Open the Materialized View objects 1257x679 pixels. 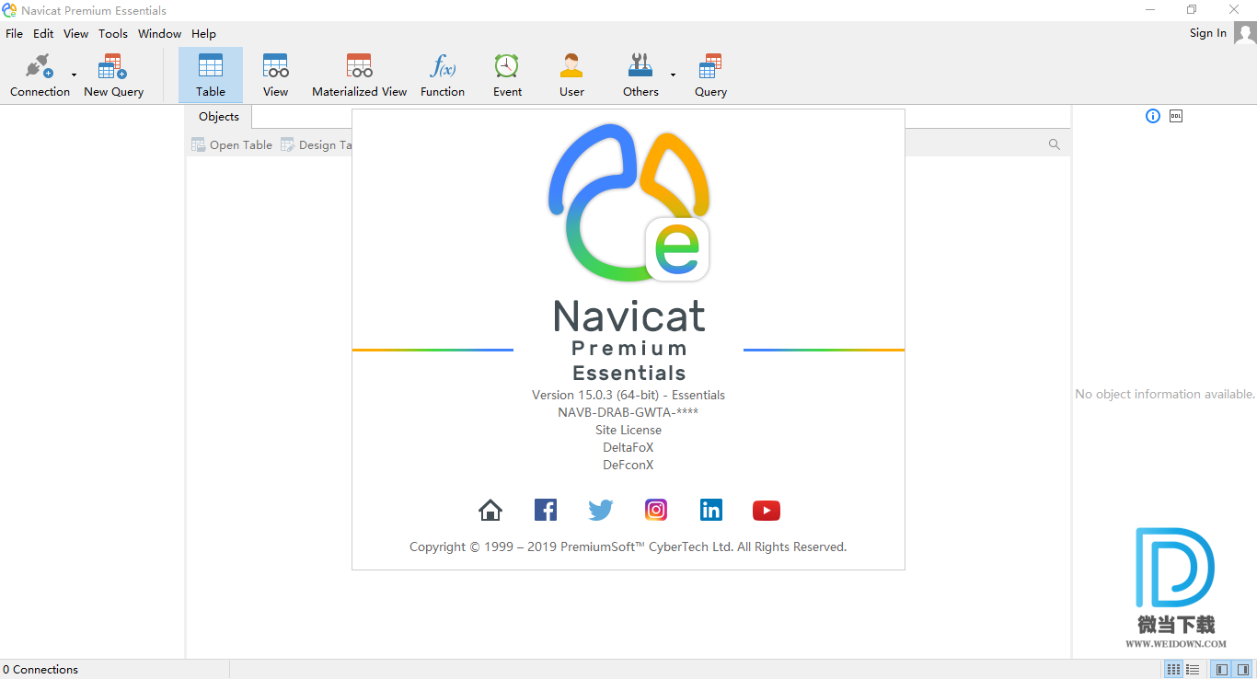pyautogui.click(x=359, y=75)
